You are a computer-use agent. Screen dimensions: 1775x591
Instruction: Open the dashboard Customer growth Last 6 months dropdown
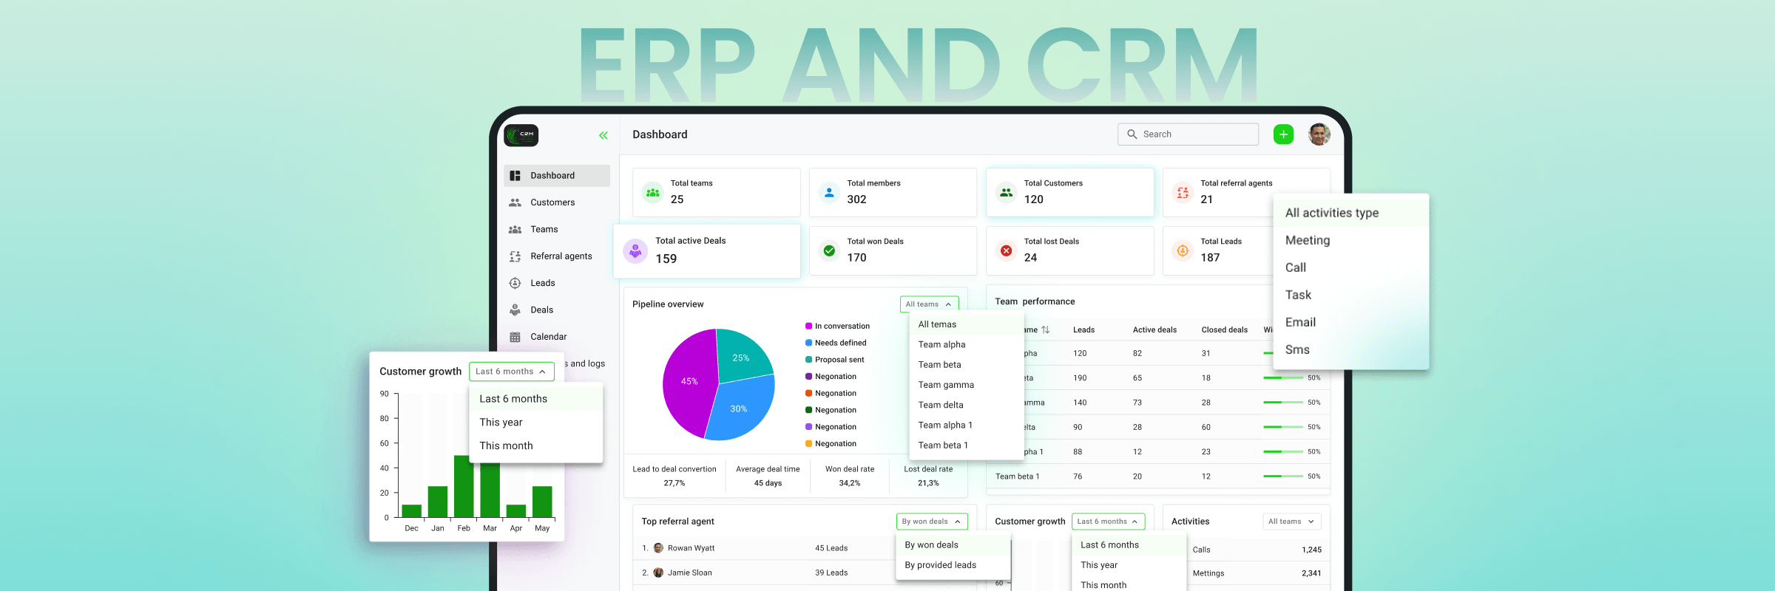pyautogui.click(x=1108, y=522)
